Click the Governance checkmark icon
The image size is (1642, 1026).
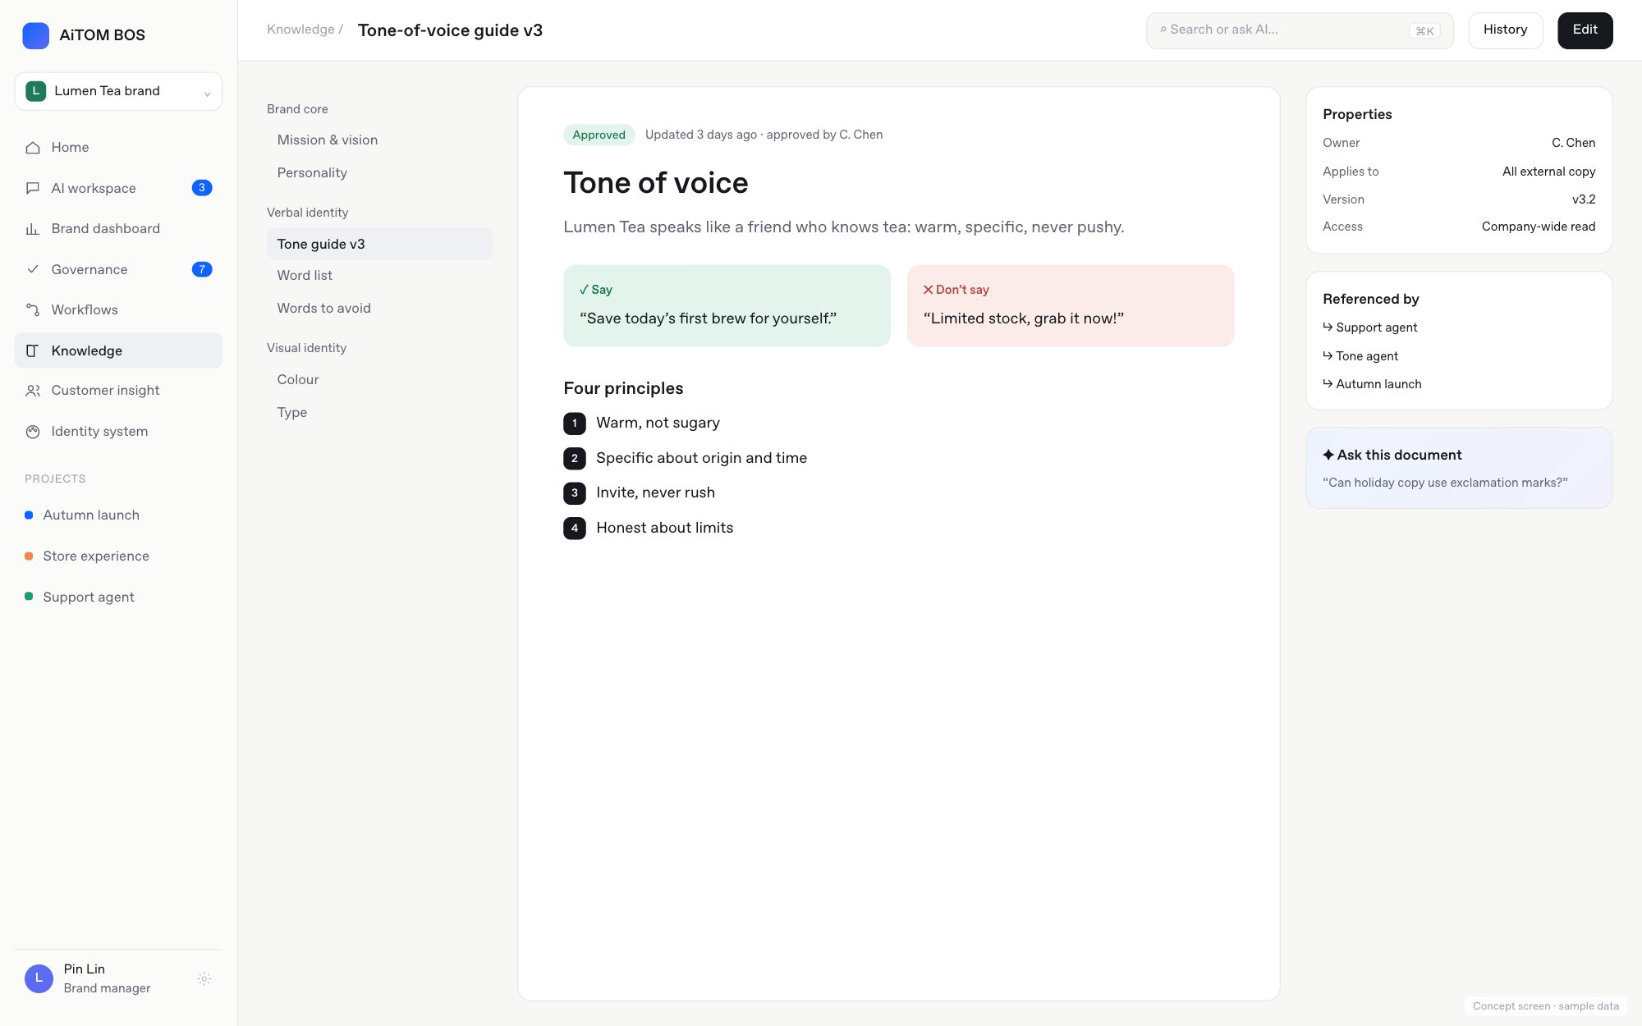33,269
